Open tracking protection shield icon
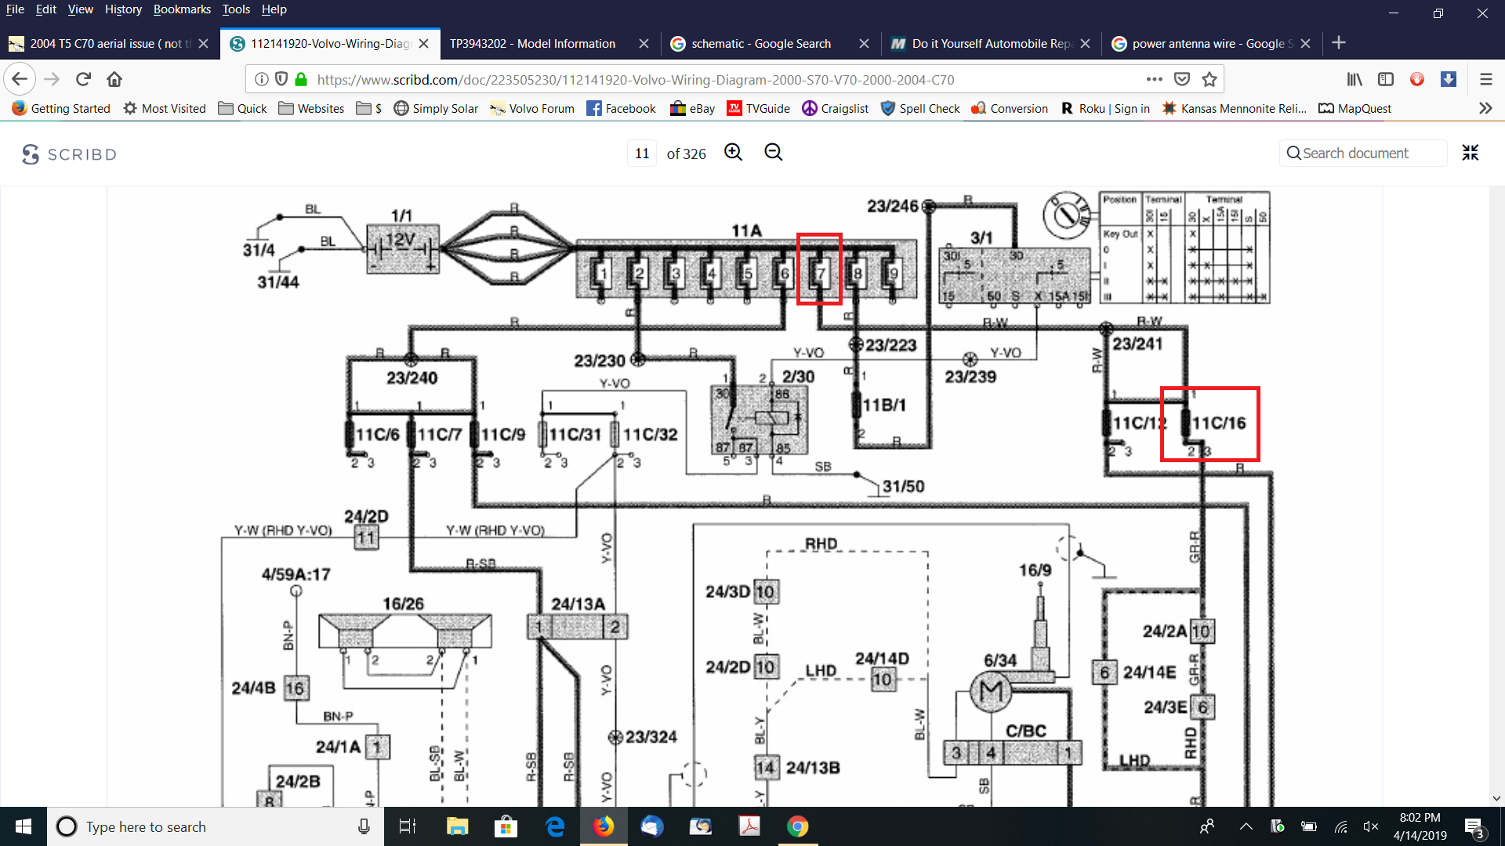1505x846 pixels. [281, 79]
